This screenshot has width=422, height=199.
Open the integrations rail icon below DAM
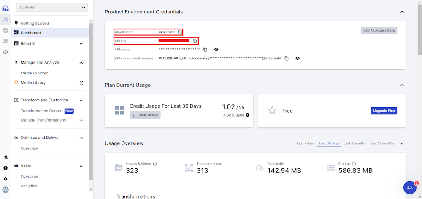coord(5,41)
